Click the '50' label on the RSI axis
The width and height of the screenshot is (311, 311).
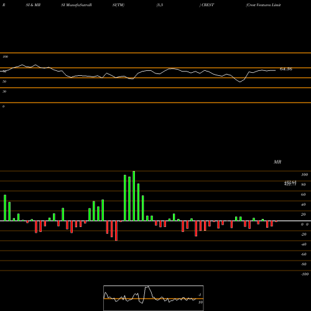click(x=4, y=81)
